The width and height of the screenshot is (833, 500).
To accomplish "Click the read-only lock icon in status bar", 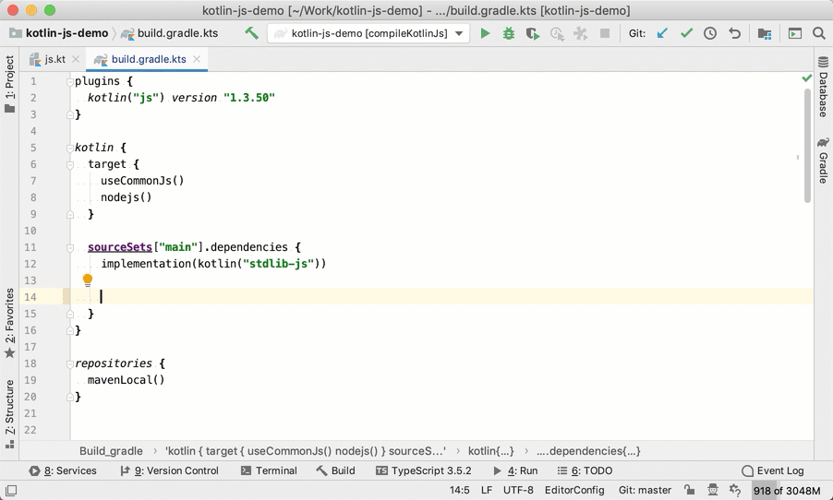I will tap(689, 490).
